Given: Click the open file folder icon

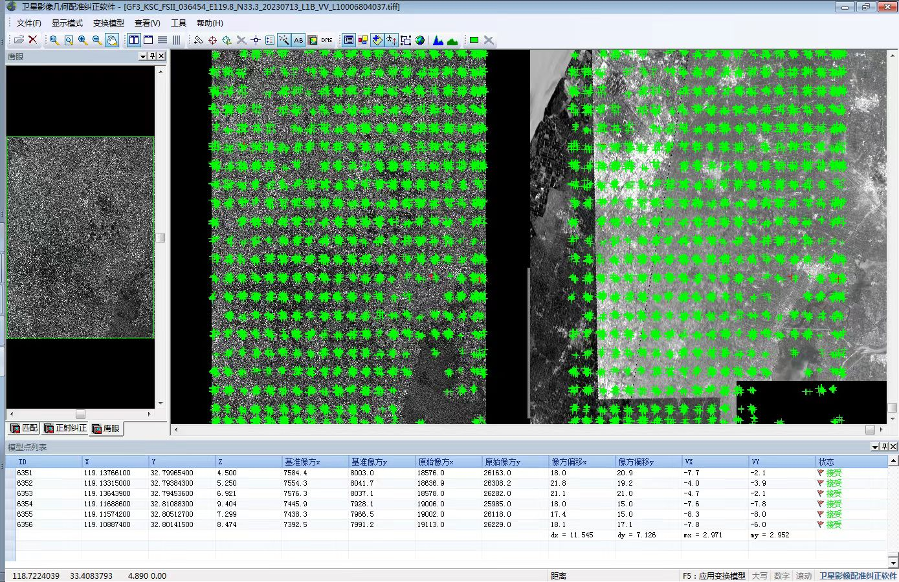Looking at the screenshot, I should coord(19,40).
